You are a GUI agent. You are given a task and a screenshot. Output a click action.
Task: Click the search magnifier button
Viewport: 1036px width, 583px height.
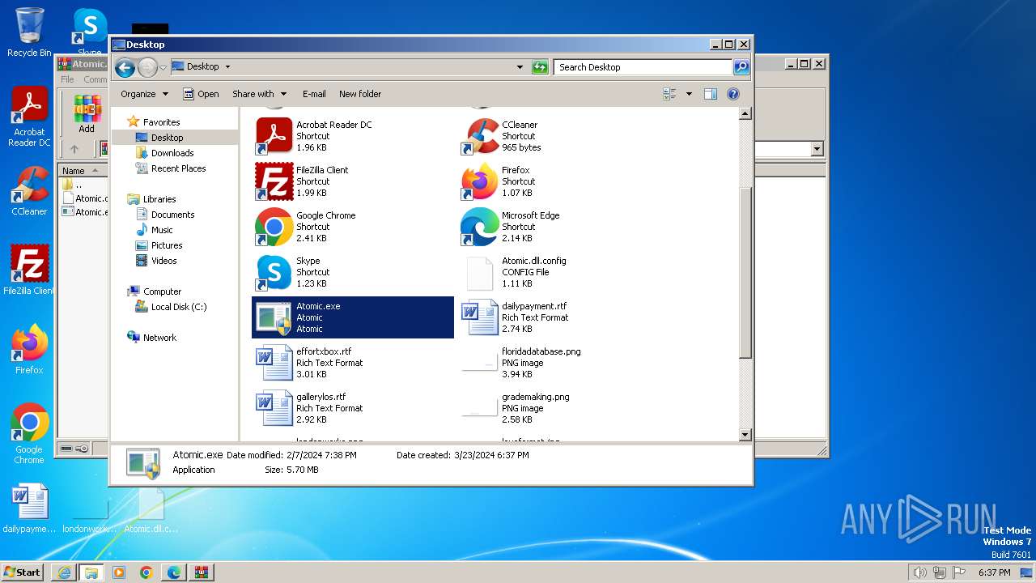(x=741, y=67)
